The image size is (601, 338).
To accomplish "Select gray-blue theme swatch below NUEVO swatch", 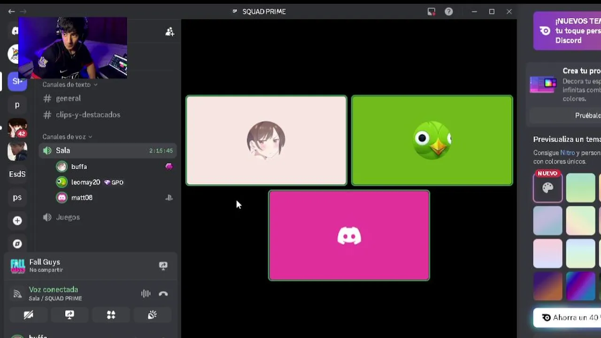I will tap(547, 221).
